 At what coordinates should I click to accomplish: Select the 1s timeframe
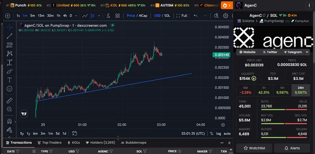click(18, 16)
